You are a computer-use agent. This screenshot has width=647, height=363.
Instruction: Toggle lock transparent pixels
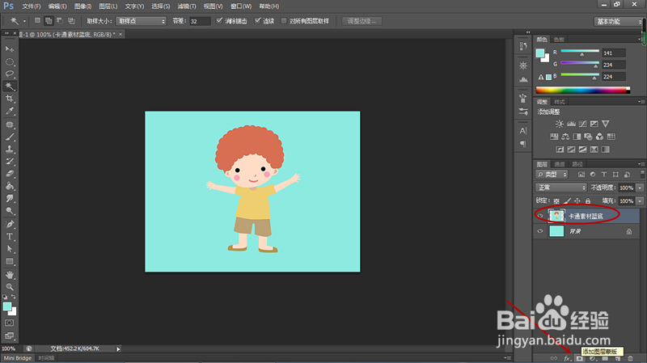(x=556, y=200)
